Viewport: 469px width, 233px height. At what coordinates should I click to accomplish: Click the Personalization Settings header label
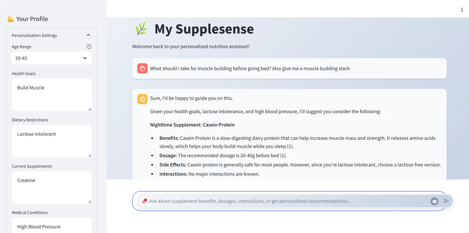[34, 35]
